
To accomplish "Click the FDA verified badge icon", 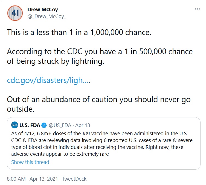I will pos(44,125).
